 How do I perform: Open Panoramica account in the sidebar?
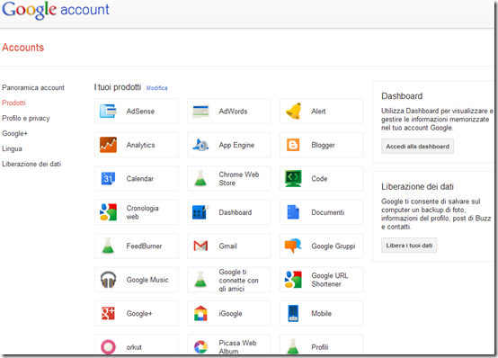pyautogui.click(x=33, y=87)
